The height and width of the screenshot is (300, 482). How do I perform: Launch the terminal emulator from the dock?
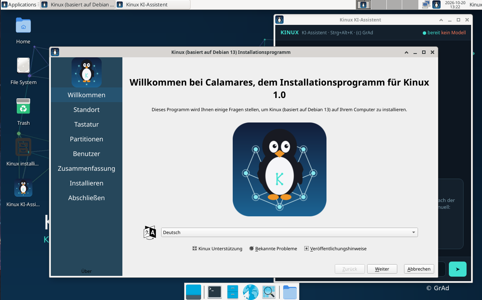click(215, 292)
